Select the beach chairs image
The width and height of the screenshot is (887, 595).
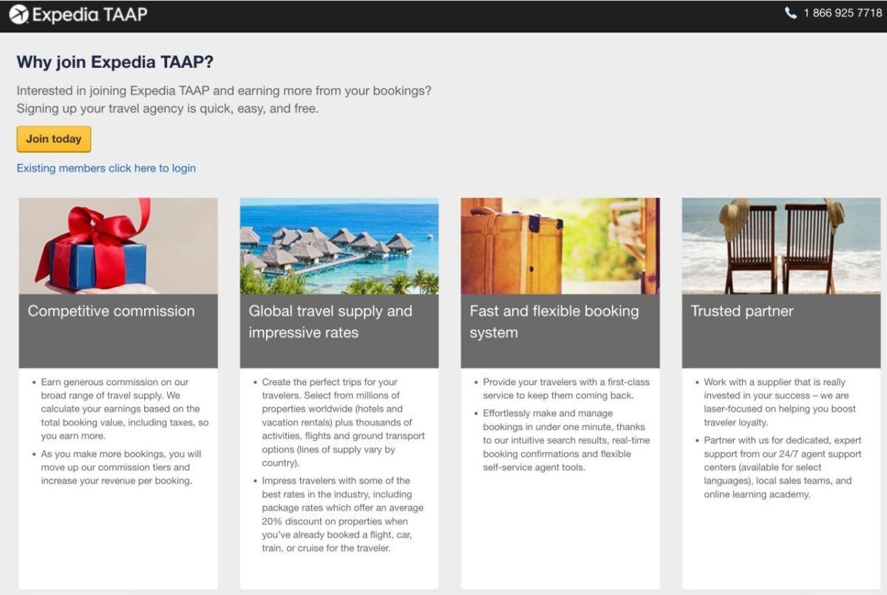[x=781, y=246]
